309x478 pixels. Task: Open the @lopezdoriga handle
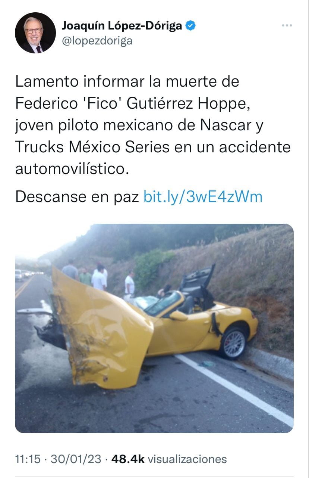[97, 41]
